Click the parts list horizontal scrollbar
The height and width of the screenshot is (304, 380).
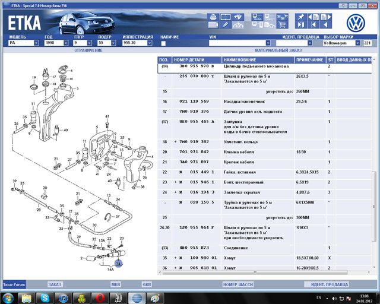255,273
